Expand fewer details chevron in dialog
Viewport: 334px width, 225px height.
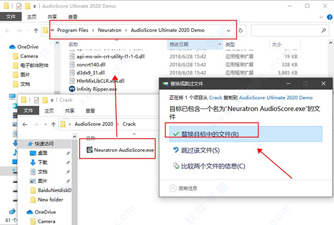pos(173,188)
